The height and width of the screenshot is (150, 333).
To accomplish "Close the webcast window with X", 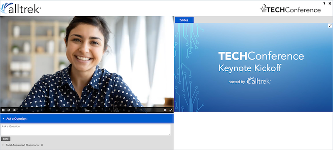I will tap(330, 3).
